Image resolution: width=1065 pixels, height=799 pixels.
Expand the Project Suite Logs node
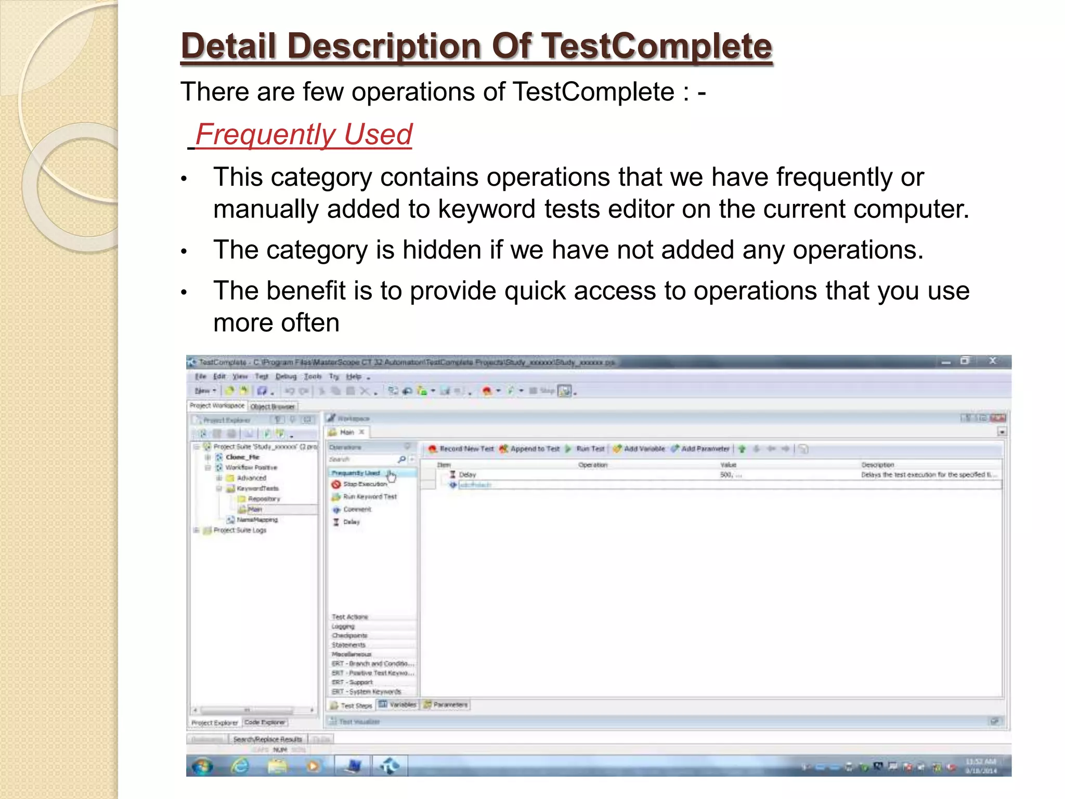[197, 530]
